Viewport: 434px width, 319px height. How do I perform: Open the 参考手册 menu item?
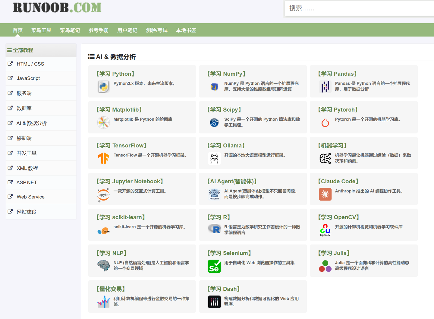coord(99,30)
